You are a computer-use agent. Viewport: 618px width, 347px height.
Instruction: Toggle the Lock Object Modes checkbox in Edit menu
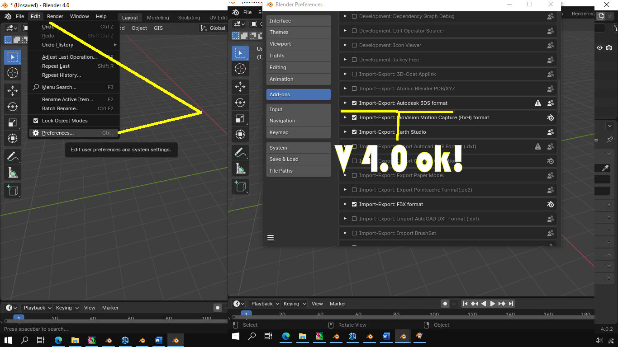[x=36, y=121]
